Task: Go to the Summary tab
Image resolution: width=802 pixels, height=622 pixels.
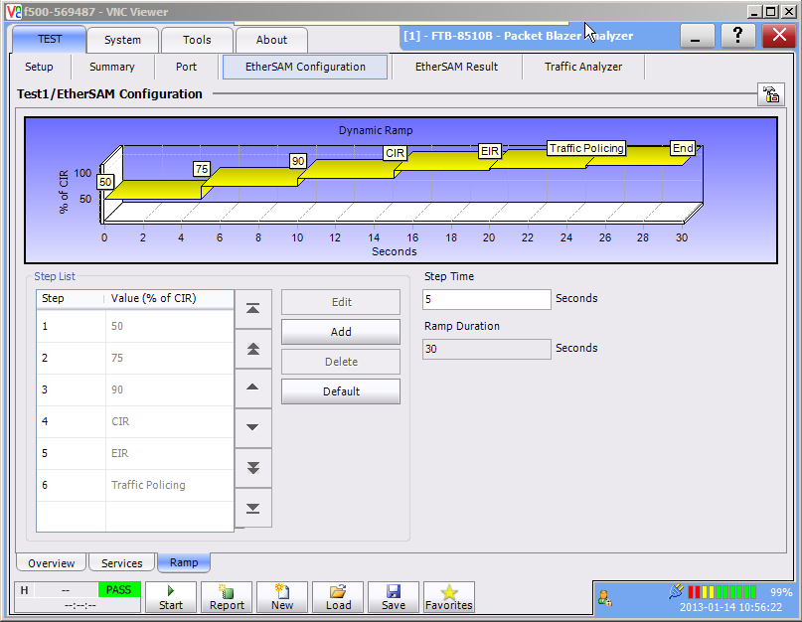Action: [x=112, y=67]
